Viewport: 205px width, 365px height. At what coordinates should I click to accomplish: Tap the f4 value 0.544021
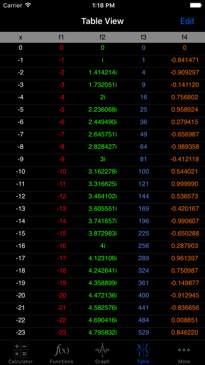point(184,171)
